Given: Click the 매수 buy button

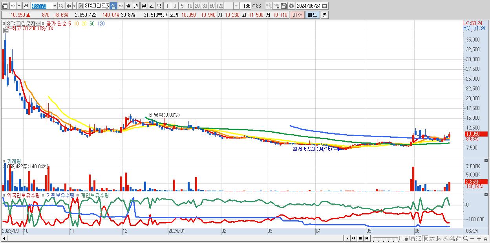Looking at the screenshot, I should (297, 15).
